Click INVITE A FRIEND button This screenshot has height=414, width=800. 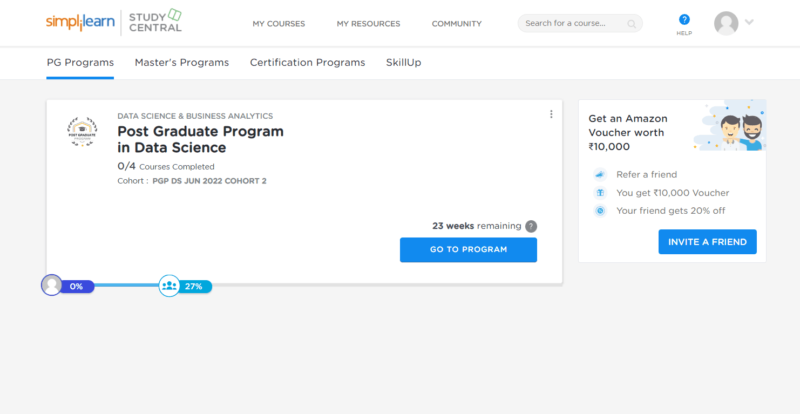708,242
